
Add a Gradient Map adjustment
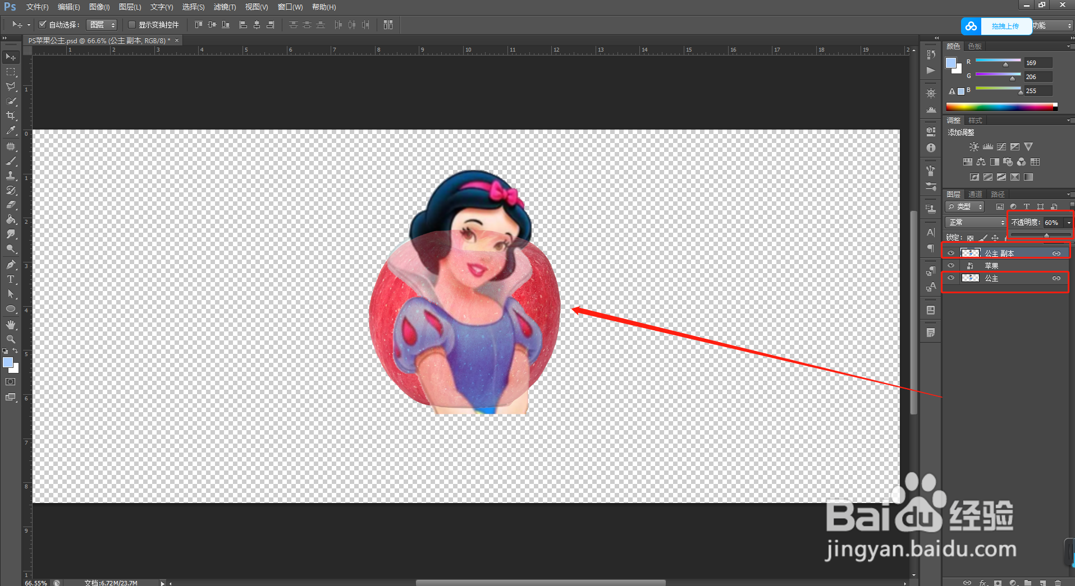[1028, 177]
